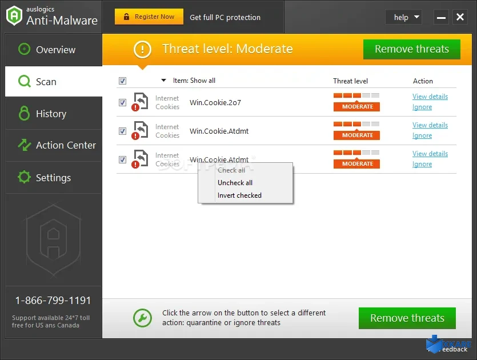Choose Uncheck all from context menu
Image resolution: width=477 pixels, height=360 pixels.
click(246, 183)
